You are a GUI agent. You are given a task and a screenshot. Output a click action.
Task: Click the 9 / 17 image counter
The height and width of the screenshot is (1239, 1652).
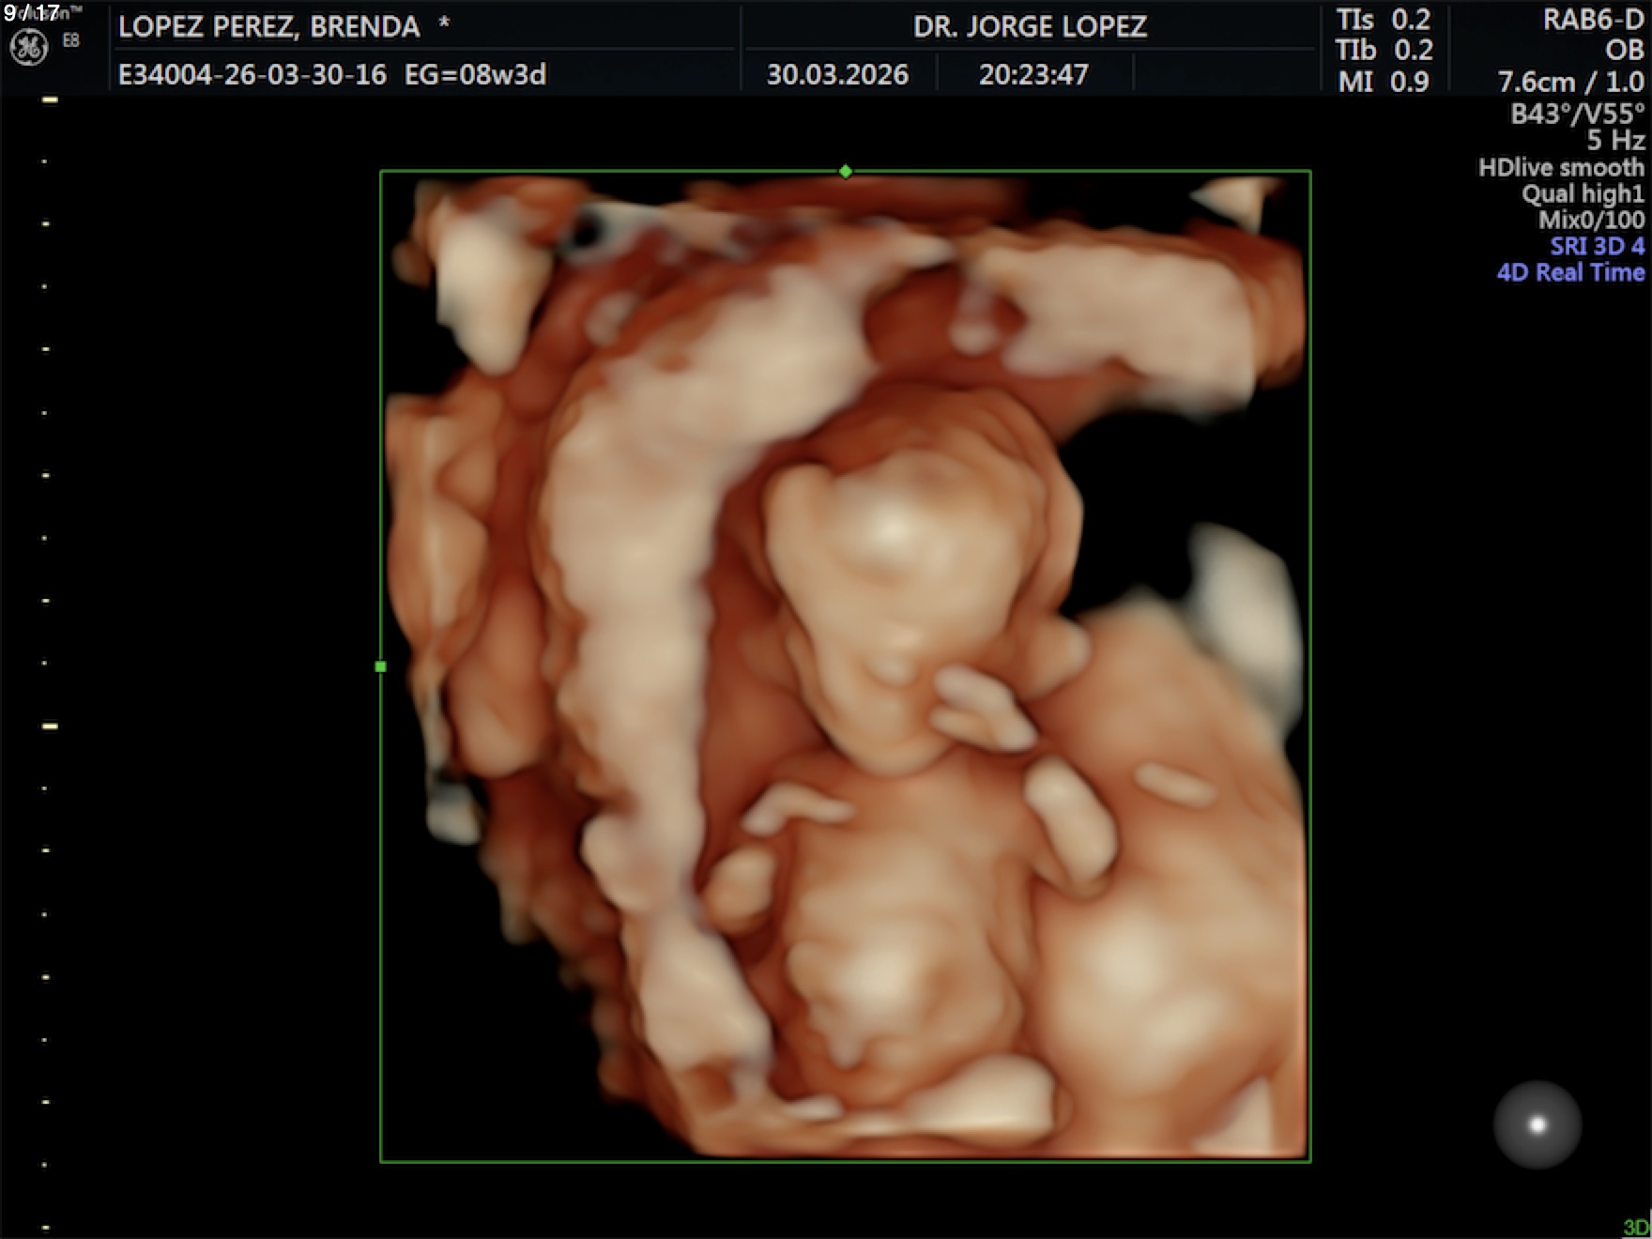(x=32, y=13)
